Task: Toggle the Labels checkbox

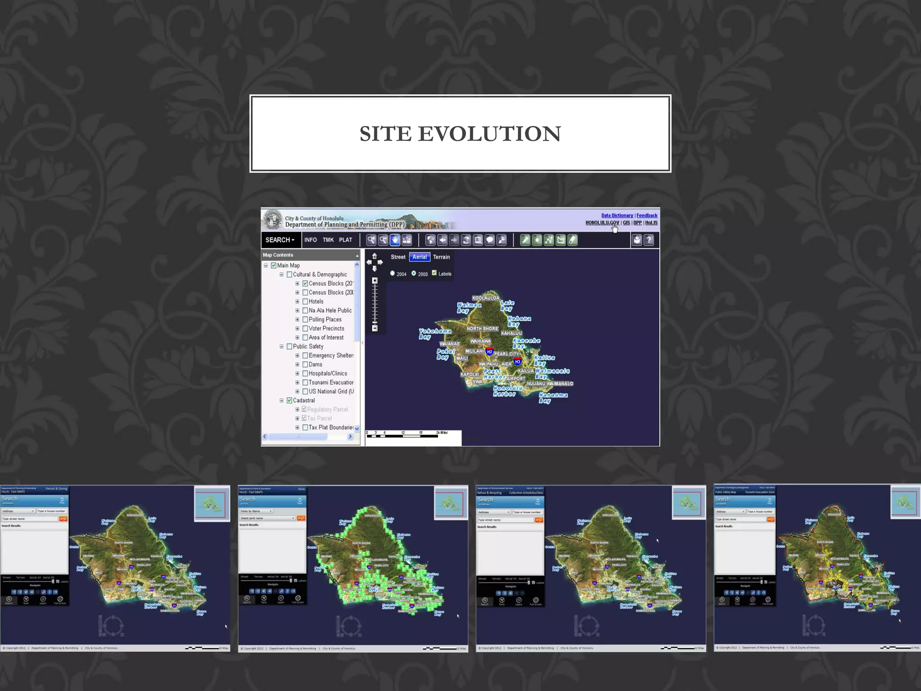Action: click(x=434, y=273)
